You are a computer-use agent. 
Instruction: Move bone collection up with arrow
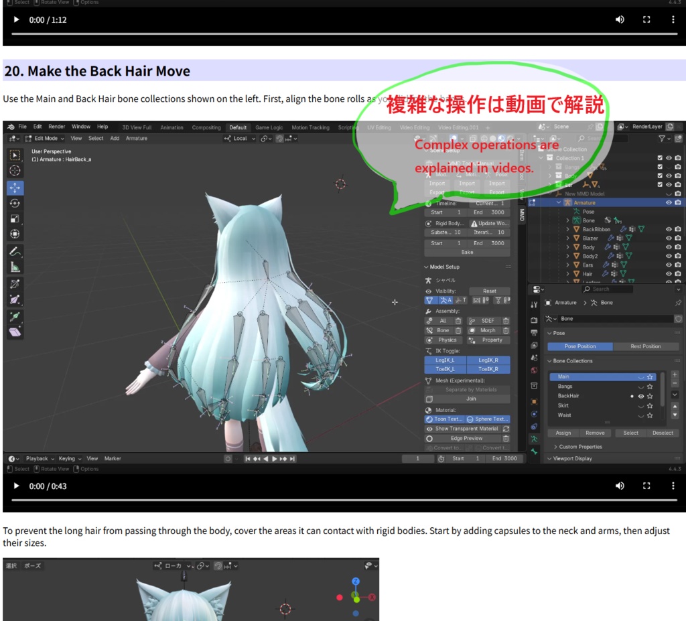[675, 406]
